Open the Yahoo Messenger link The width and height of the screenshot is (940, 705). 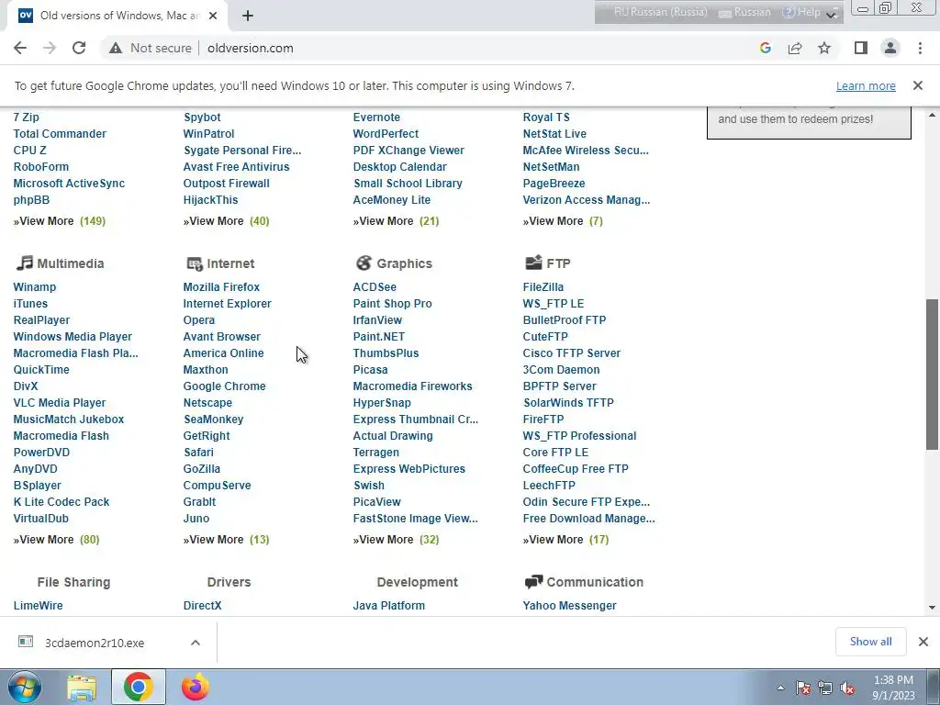tap(569, 606)
